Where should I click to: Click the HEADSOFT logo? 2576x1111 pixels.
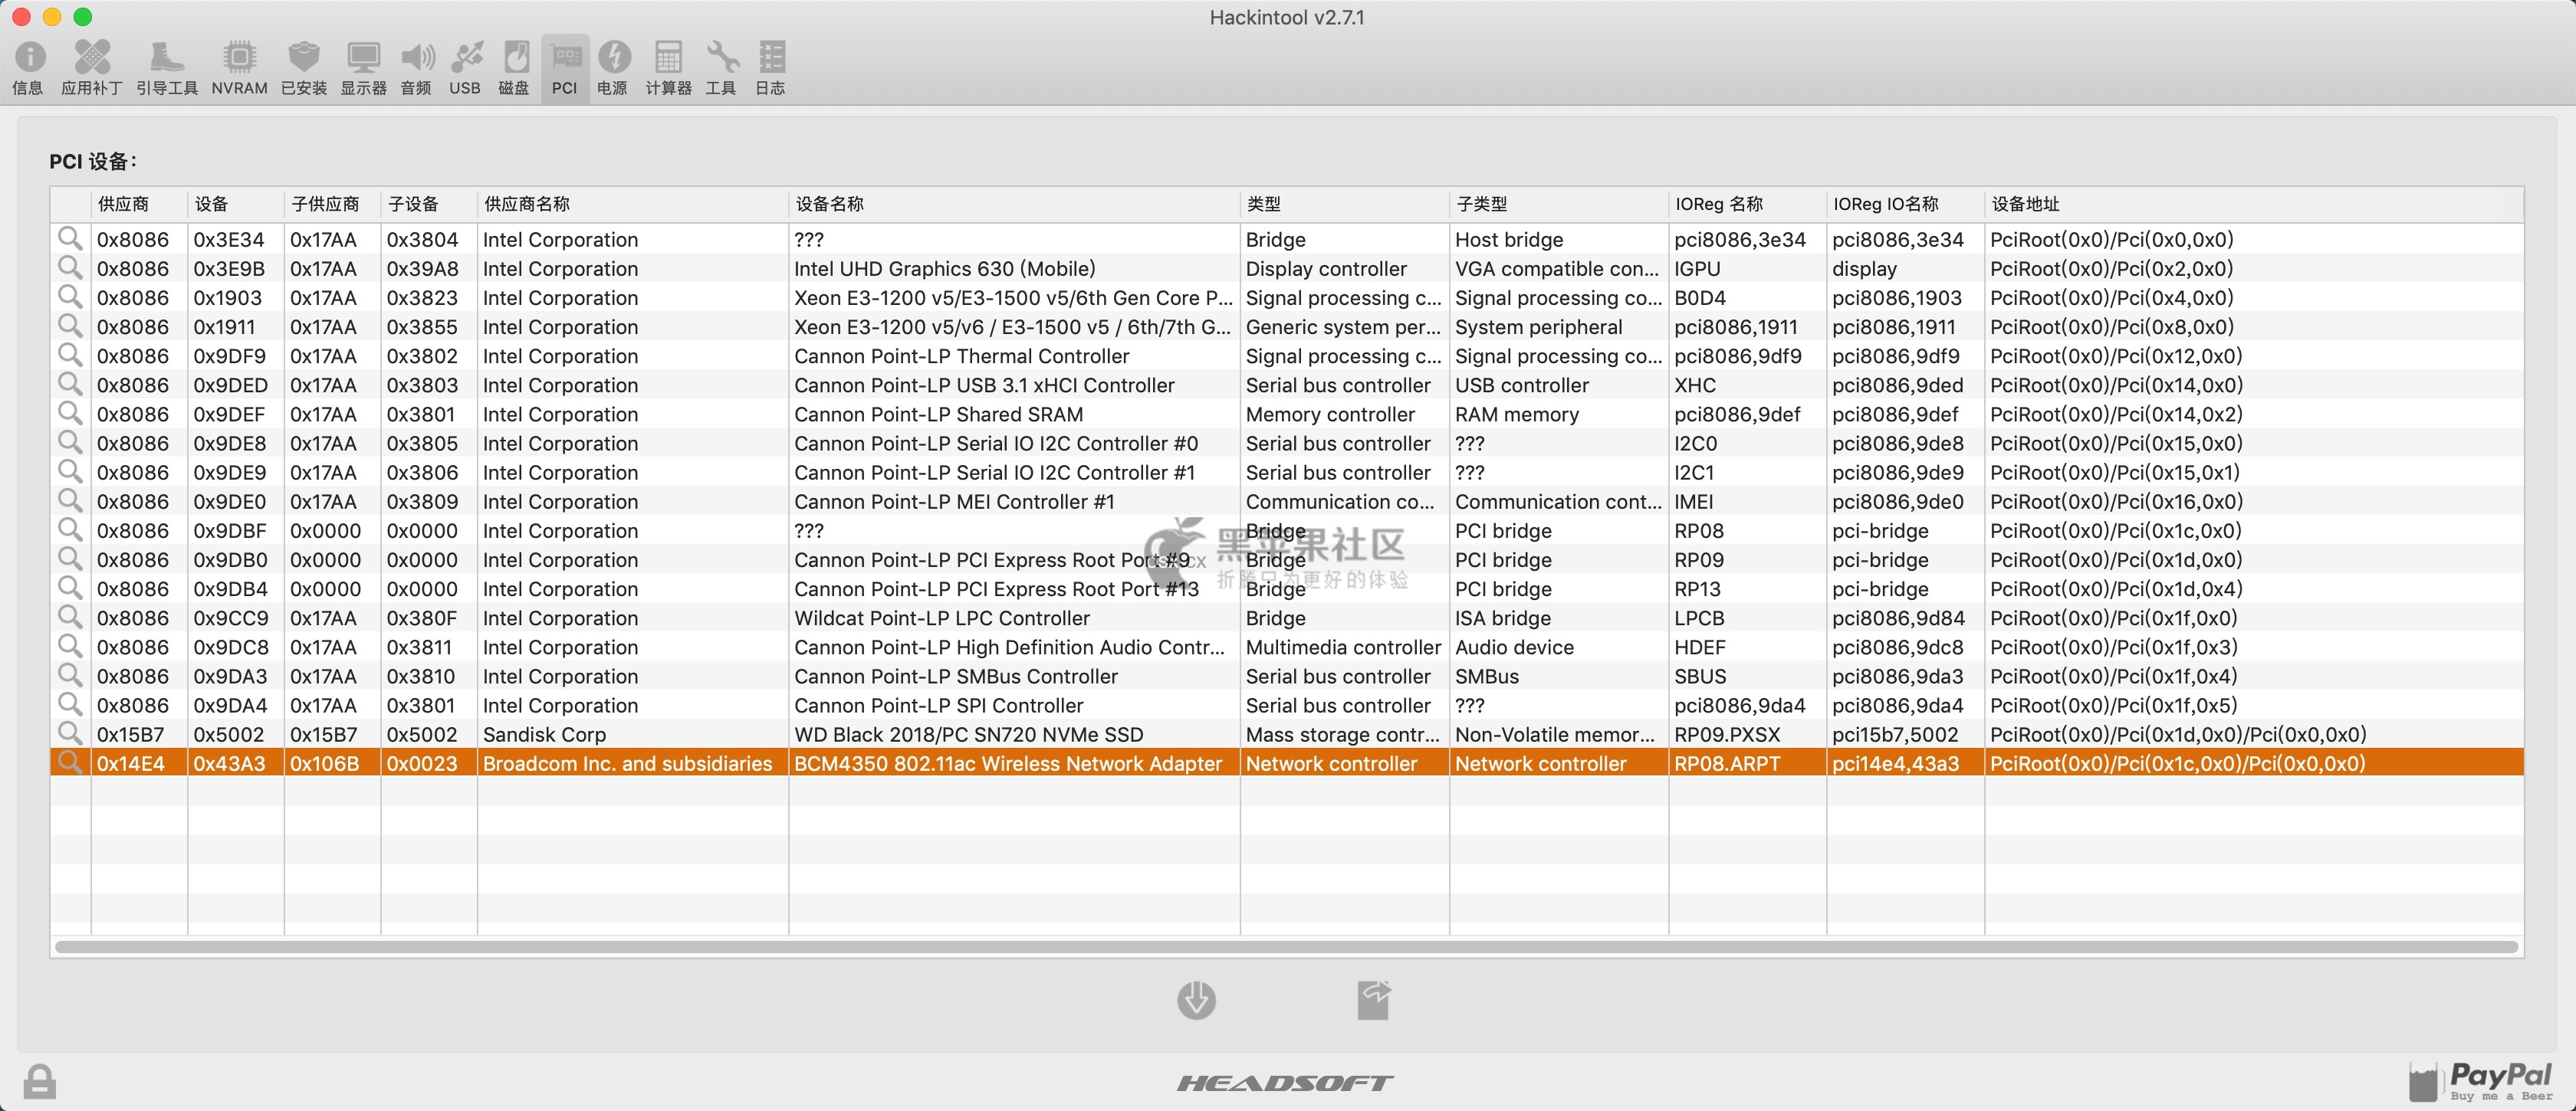[1286, 1083]
